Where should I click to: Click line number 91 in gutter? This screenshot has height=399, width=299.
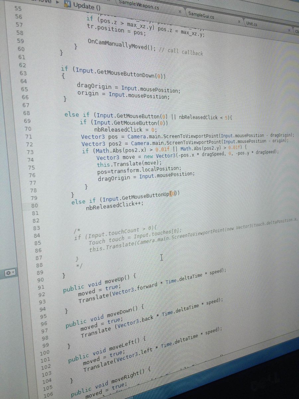pyautogui.click(x=41, y=287)
